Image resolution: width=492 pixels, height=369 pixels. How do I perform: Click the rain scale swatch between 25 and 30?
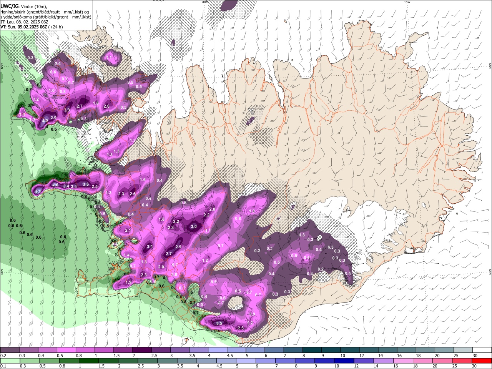462,361
